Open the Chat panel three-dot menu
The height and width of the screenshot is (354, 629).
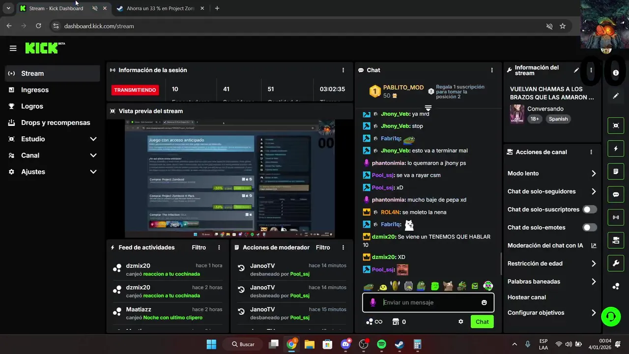pos(492,70)
